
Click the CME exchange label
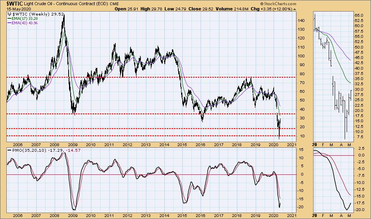pos(114,4)
